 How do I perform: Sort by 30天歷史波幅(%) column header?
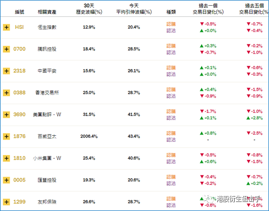(x=89, y=9)
